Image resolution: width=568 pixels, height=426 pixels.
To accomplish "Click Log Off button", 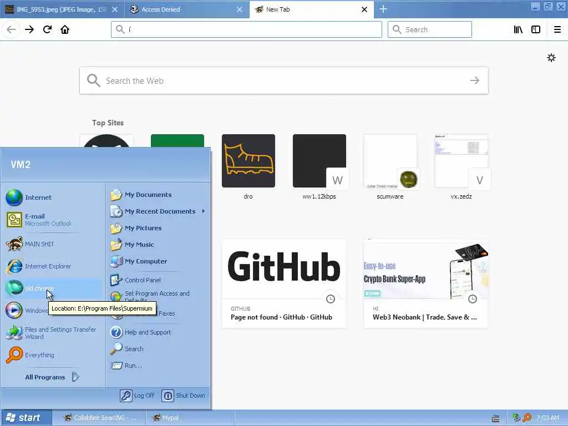I will click(x=138, y=395).
